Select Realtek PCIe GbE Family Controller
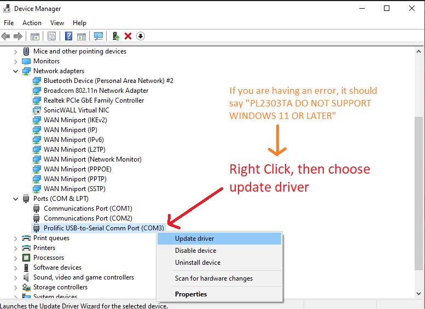 (94, 100)
